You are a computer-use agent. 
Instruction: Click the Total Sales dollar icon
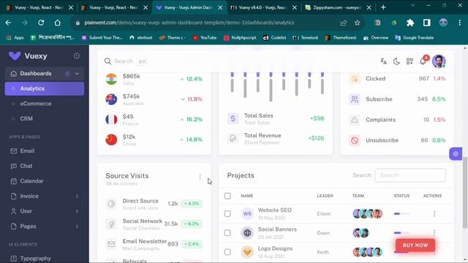click(233, 118)
